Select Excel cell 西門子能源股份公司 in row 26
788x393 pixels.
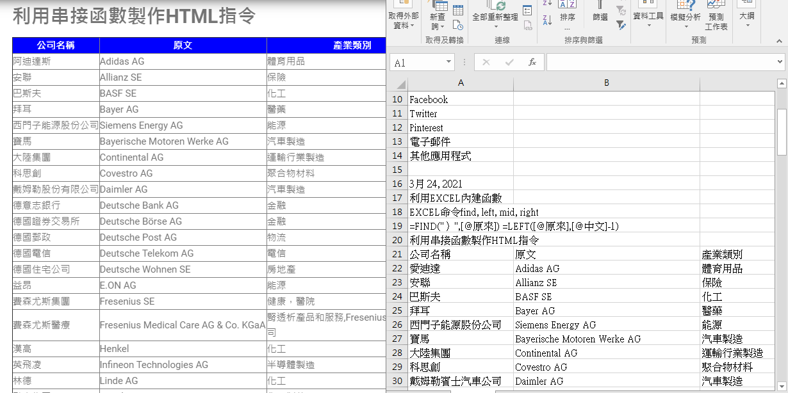tap(461, 325)
